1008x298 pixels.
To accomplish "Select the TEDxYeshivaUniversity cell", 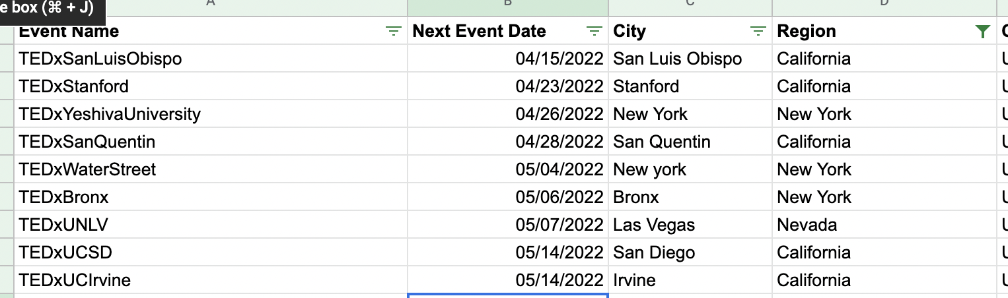I will (211, 114).
